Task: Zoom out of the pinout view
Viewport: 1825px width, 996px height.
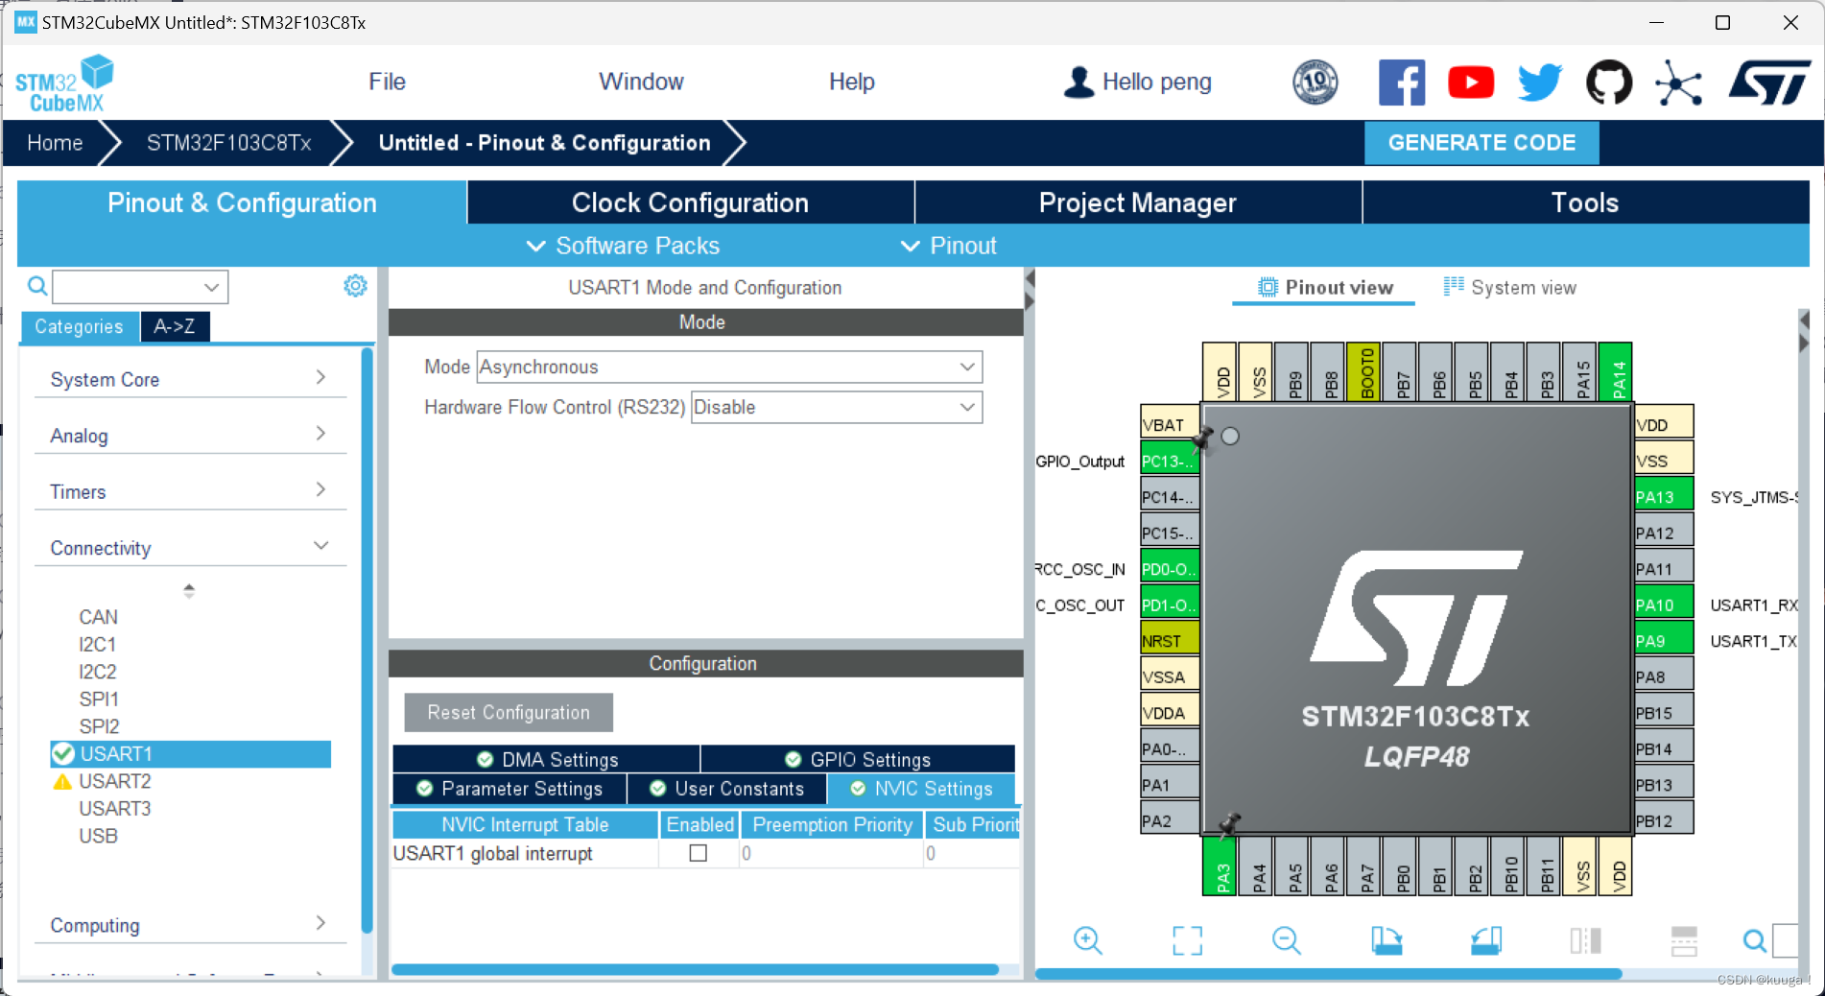Action: (1286, 940)
